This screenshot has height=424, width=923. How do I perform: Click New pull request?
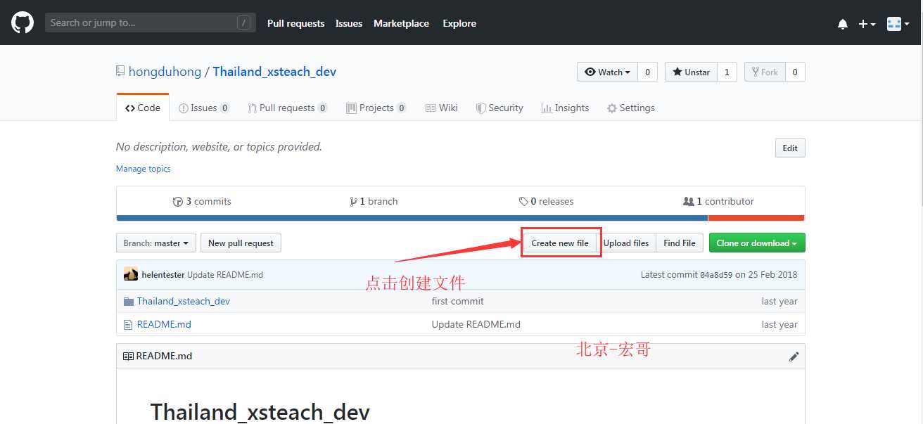[x=241, y=243]
